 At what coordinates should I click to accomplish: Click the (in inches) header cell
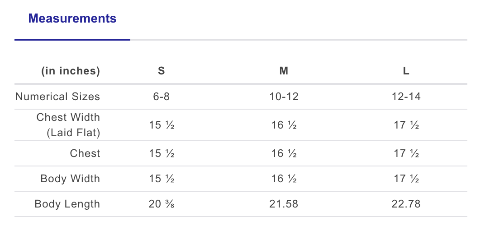[71, 71]
